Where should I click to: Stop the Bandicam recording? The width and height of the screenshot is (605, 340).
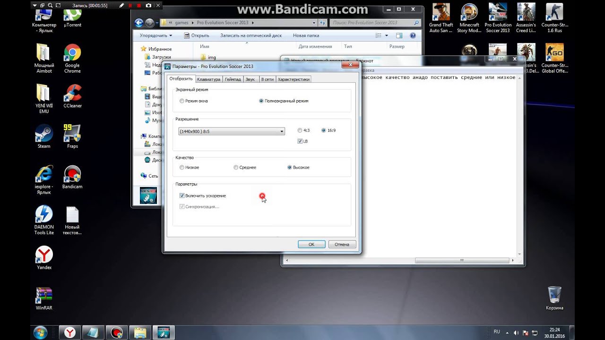pos(139,6)
